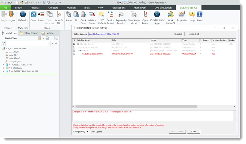Click the CAD File Name column header
Screen dimensions: 246x144
(94, 40)
